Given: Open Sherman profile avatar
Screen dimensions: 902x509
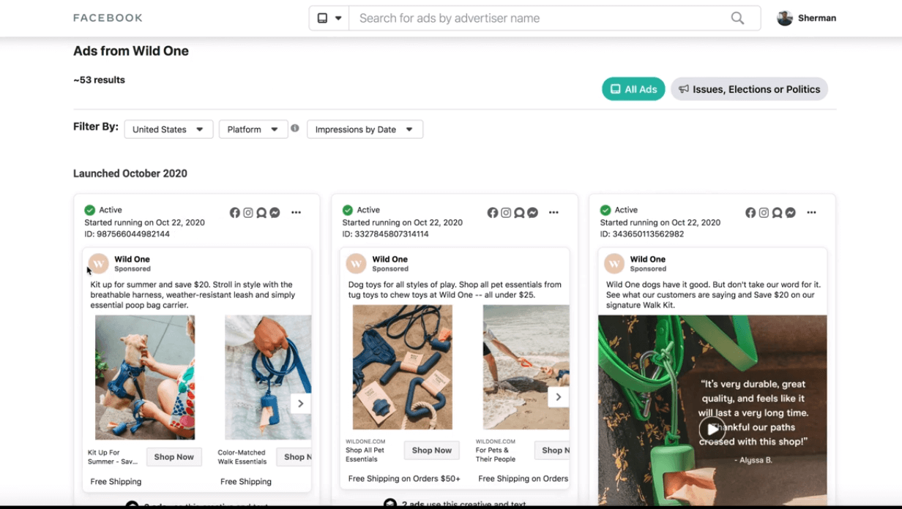Looking at the screenshot, I should [x=785, y=18].
